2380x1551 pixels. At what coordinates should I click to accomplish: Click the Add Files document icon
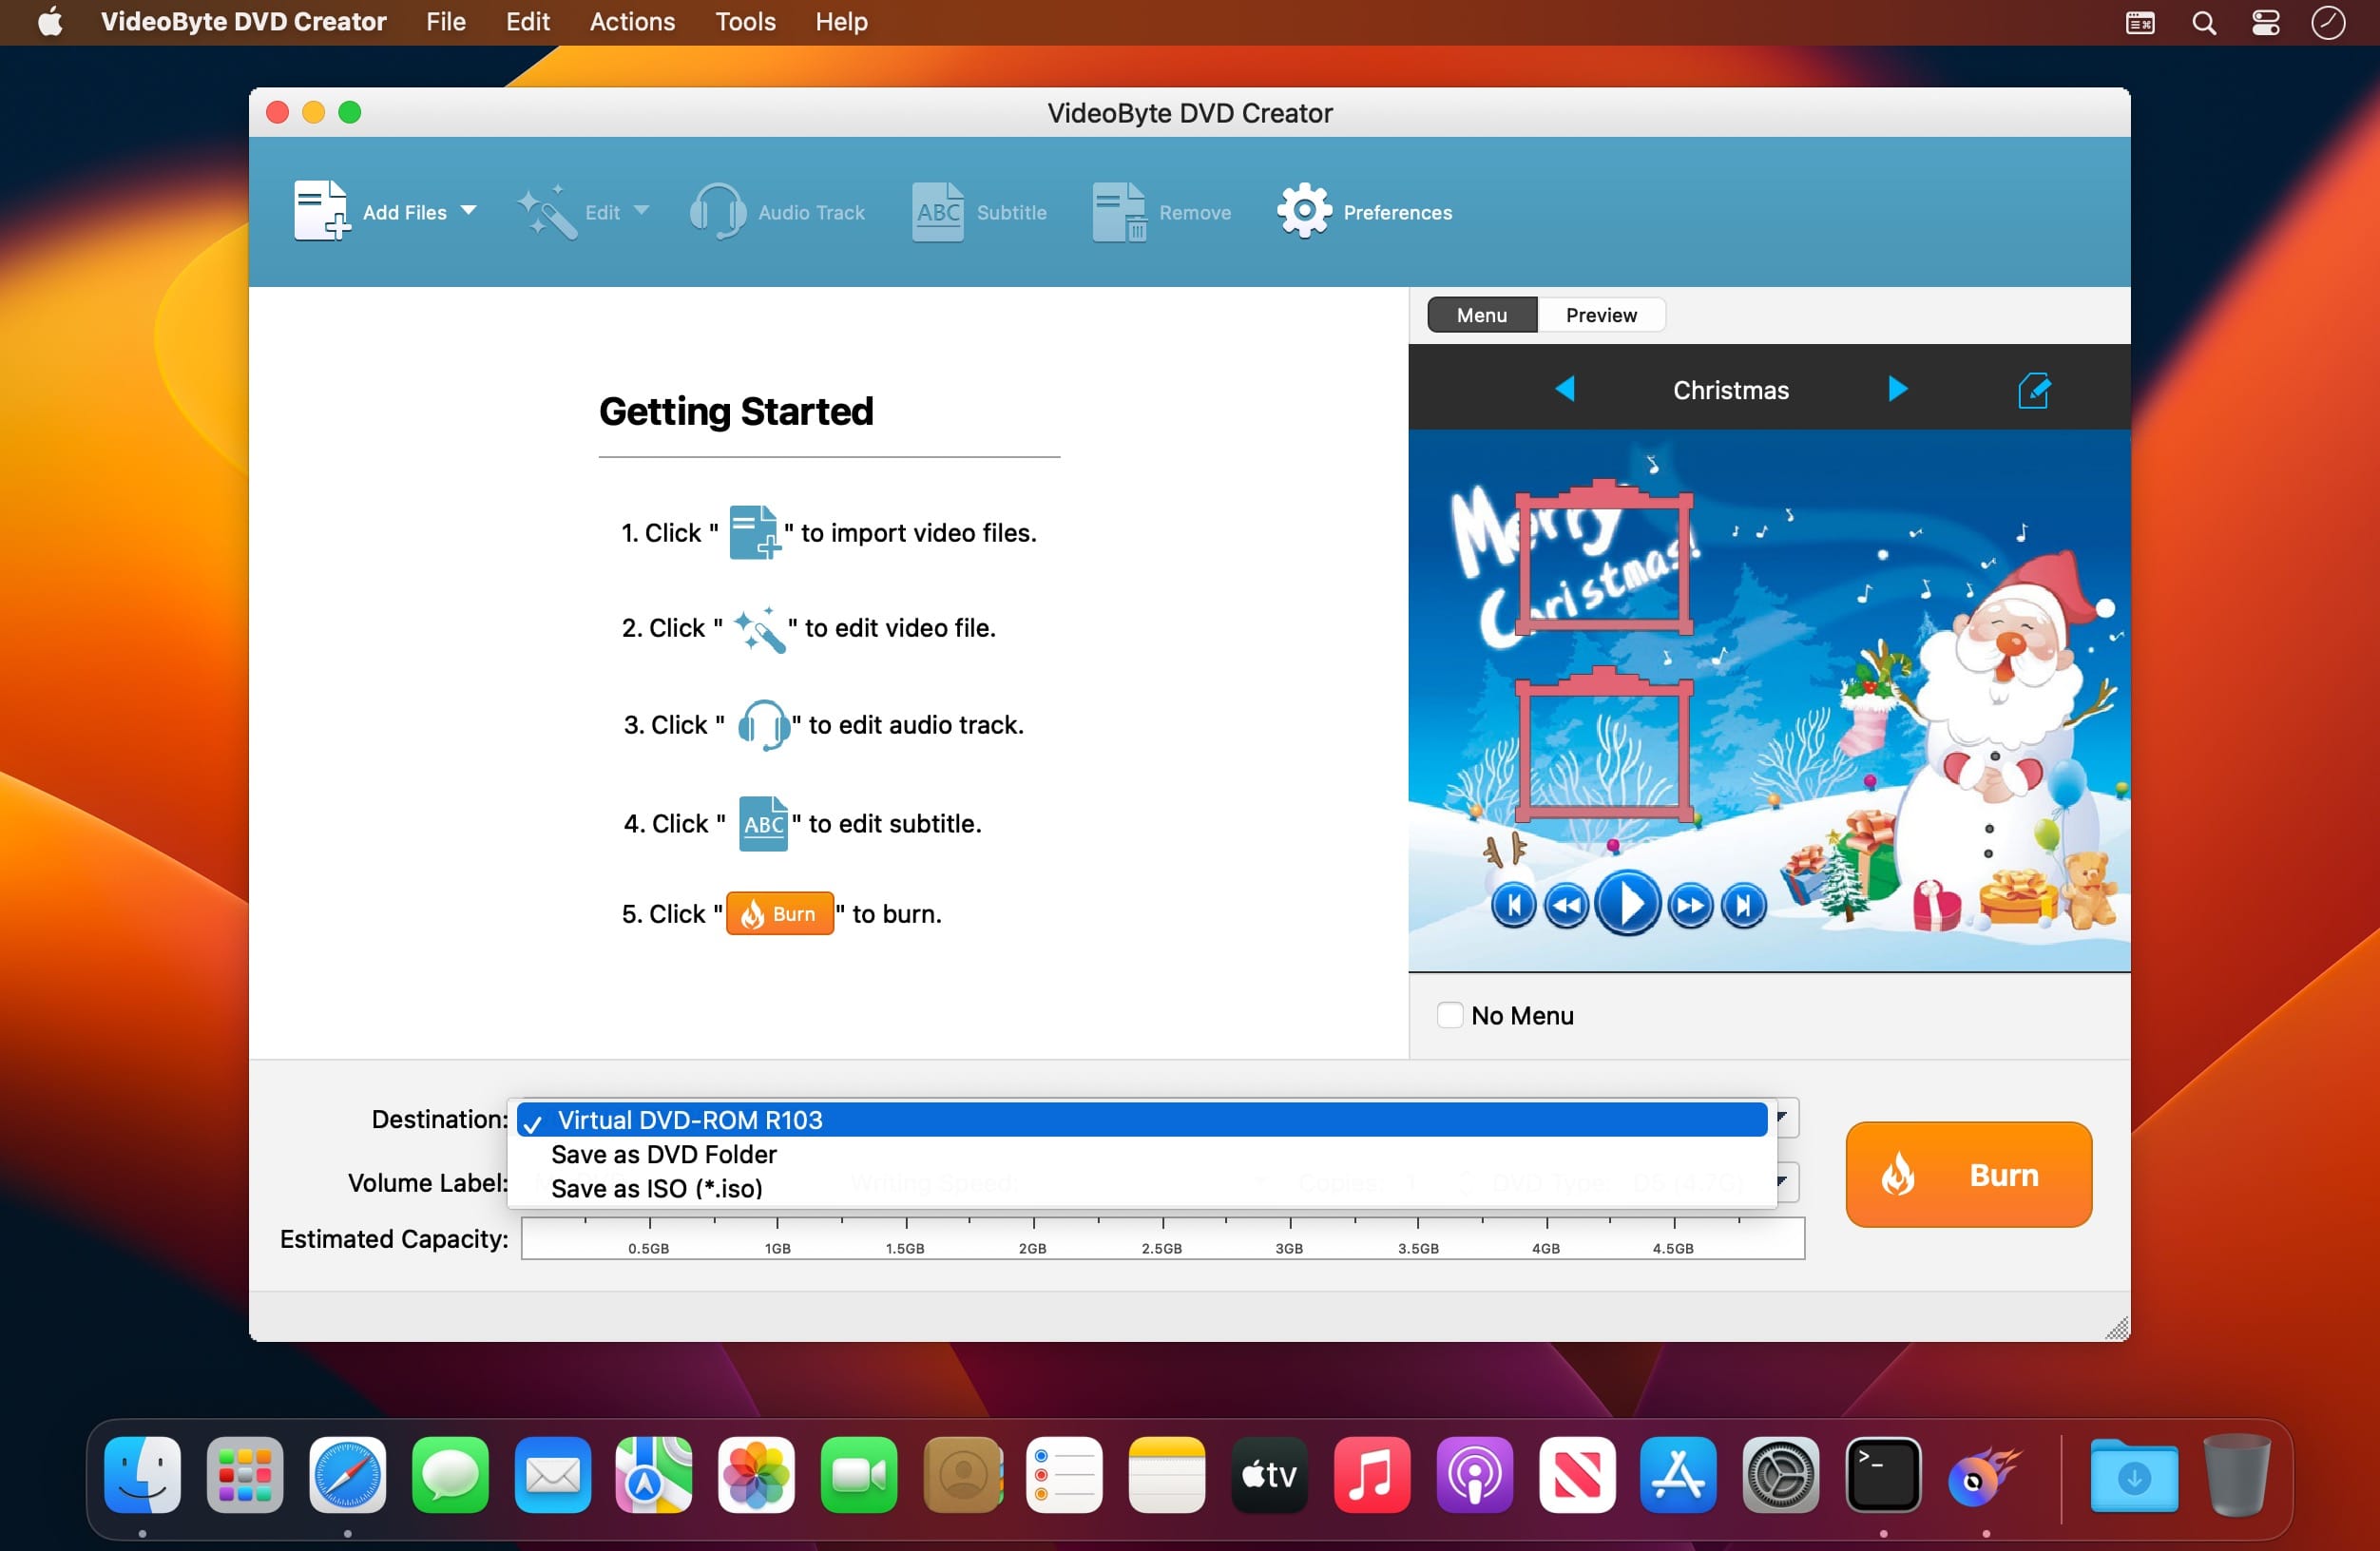pos(320,211)
